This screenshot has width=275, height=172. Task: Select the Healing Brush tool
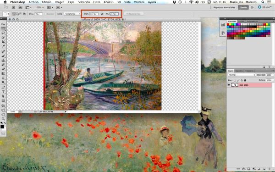tap(3, 51)
